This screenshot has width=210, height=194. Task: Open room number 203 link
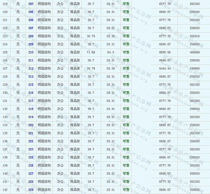coord(31,3)
